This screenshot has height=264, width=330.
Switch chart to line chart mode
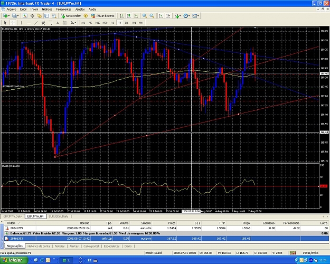[136, 16]
